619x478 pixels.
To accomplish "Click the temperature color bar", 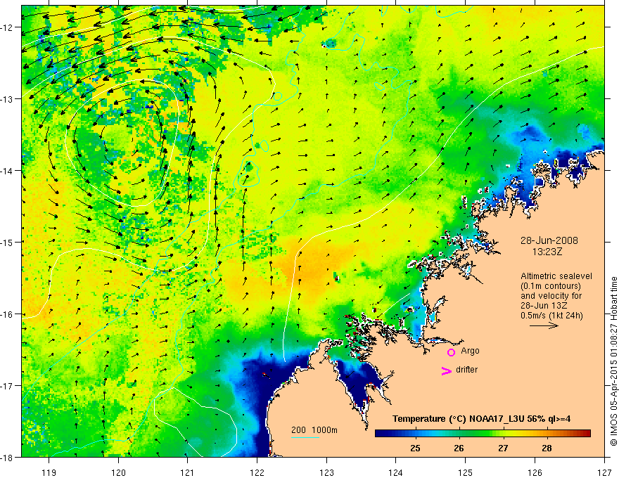I will (x=483, y=433).
